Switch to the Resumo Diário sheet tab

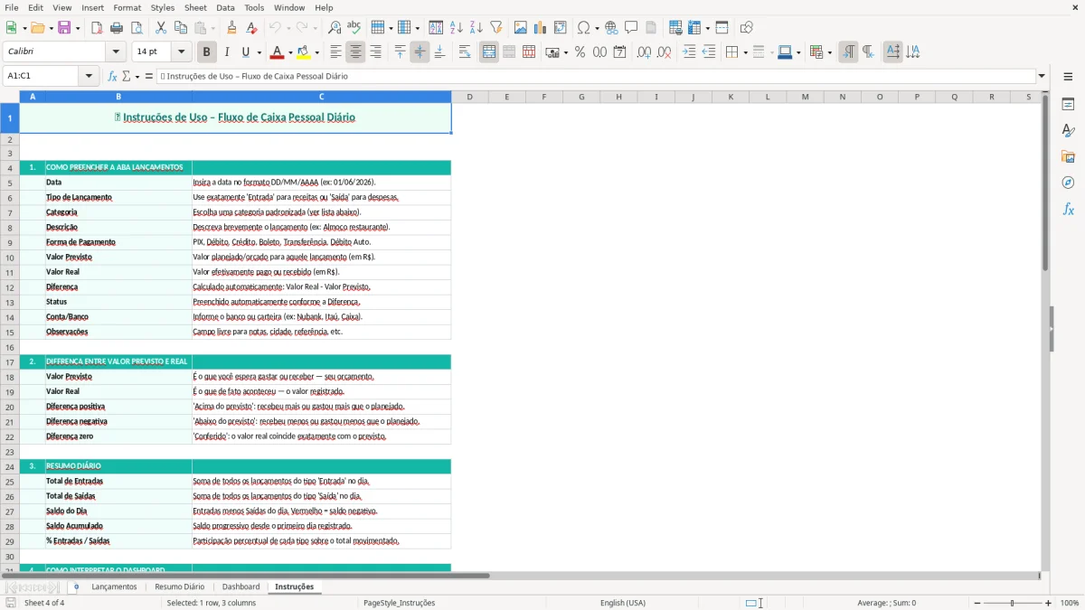[x=179, y=587]
